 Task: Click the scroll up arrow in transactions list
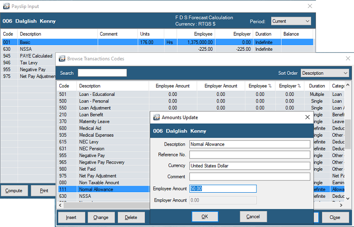[x=348, y=85]
